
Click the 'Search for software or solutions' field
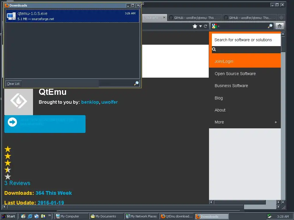[x=246, y=40]
